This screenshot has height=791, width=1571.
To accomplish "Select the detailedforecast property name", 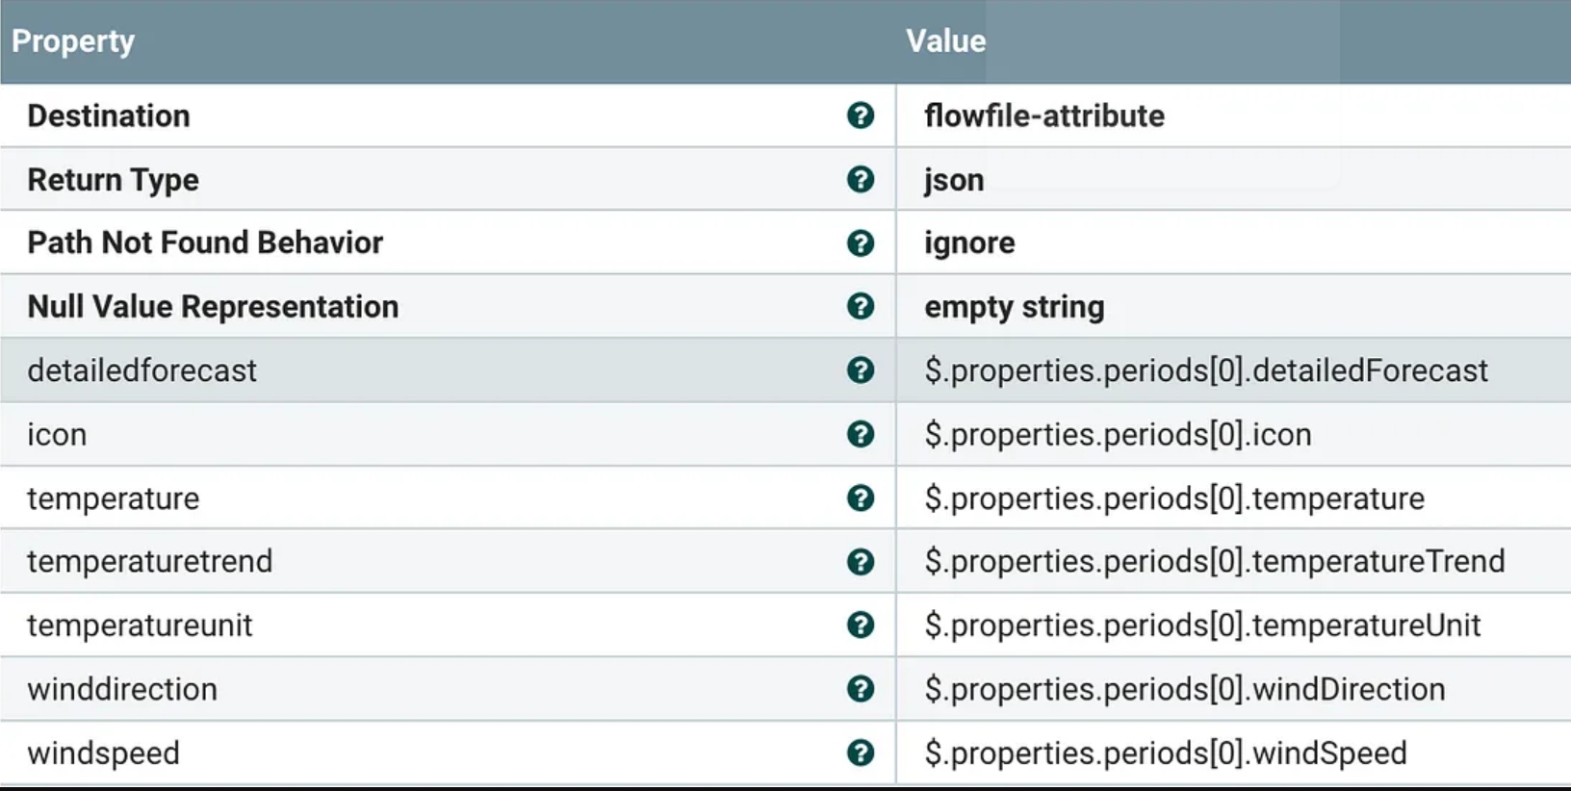I will pyautogui.click(x=142, y=370).
